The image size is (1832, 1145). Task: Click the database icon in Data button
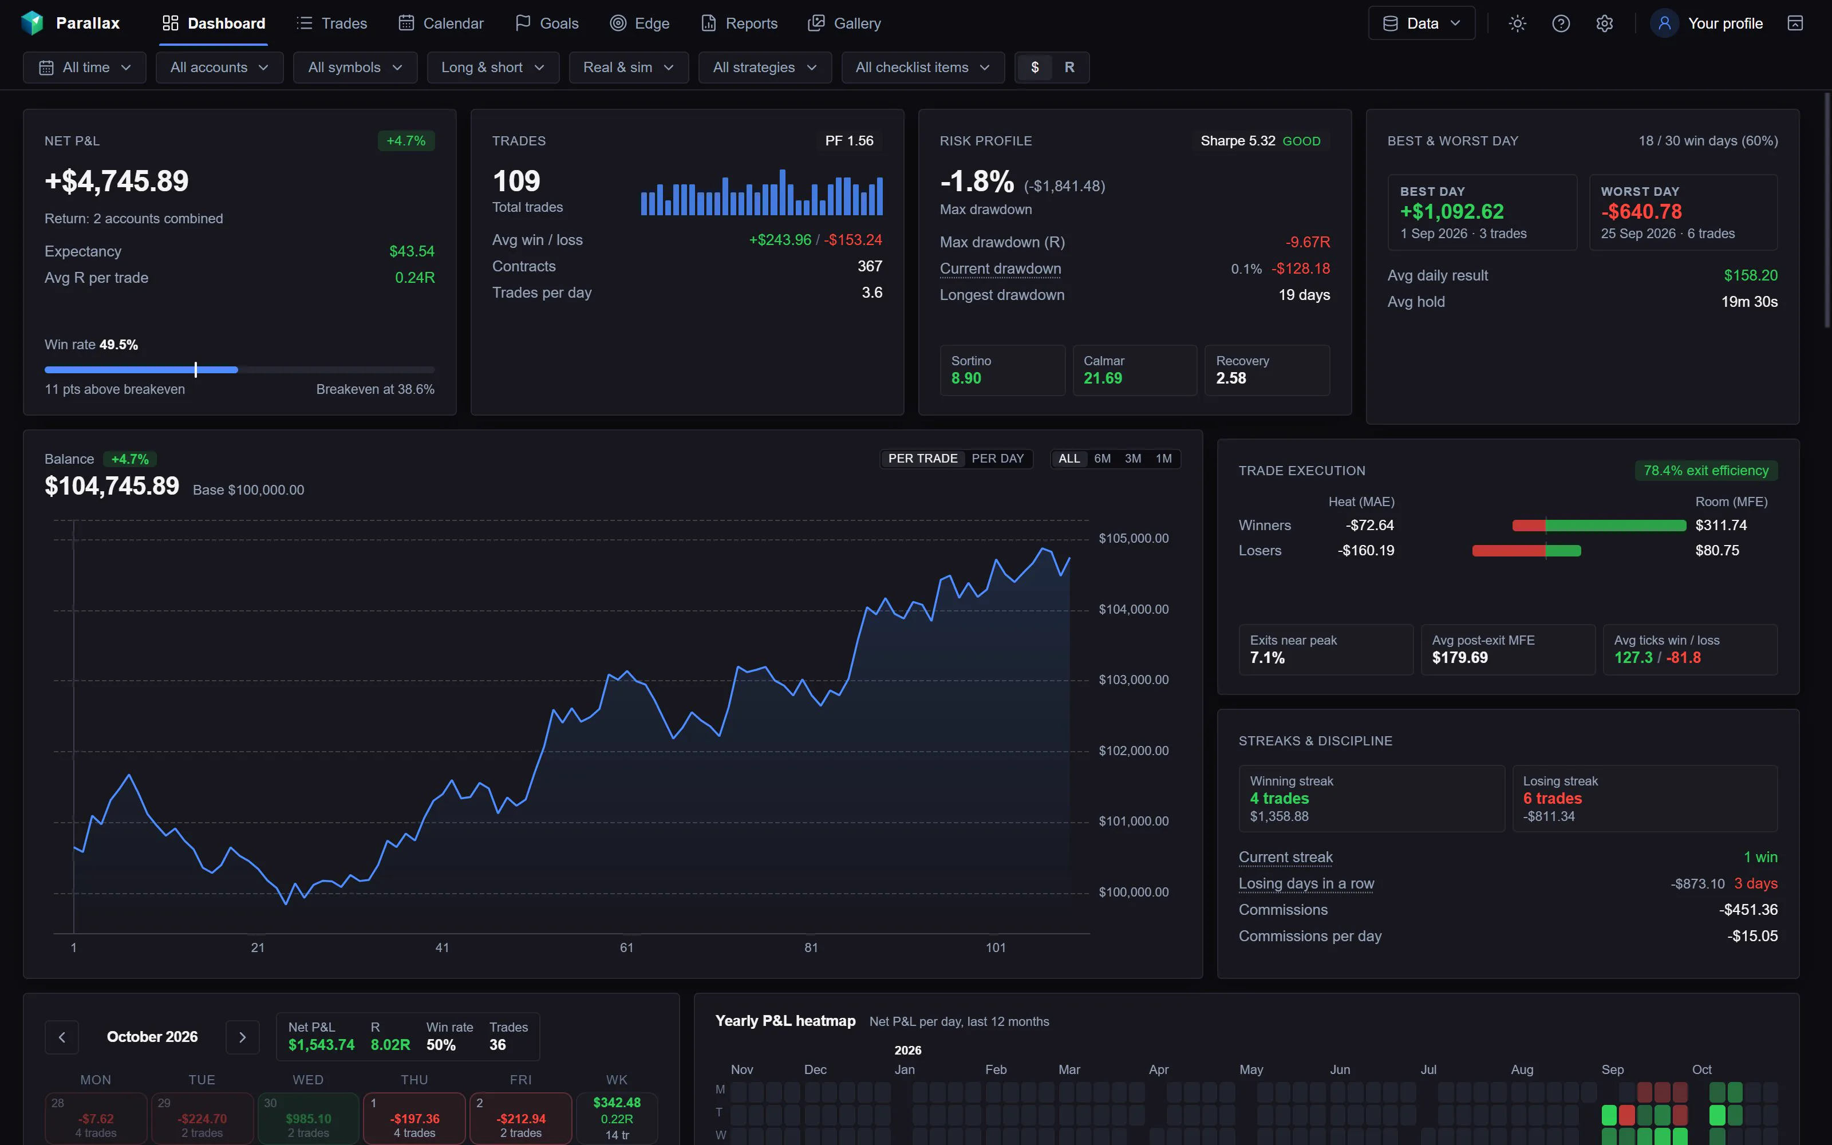click(1391, 23)
